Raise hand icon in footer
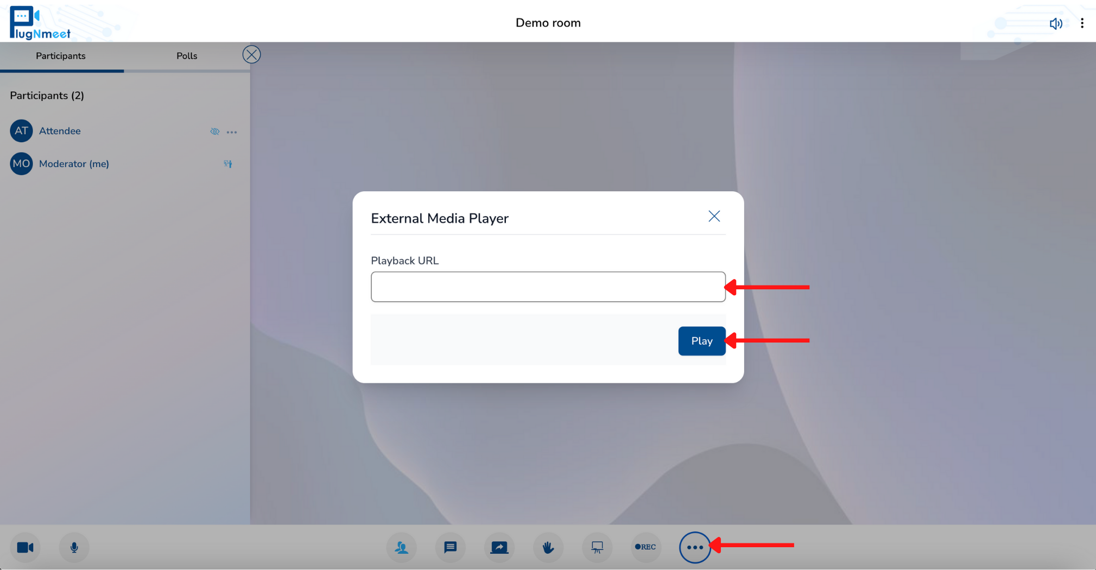The image size is (1096, 570). (x=548, y=547)
